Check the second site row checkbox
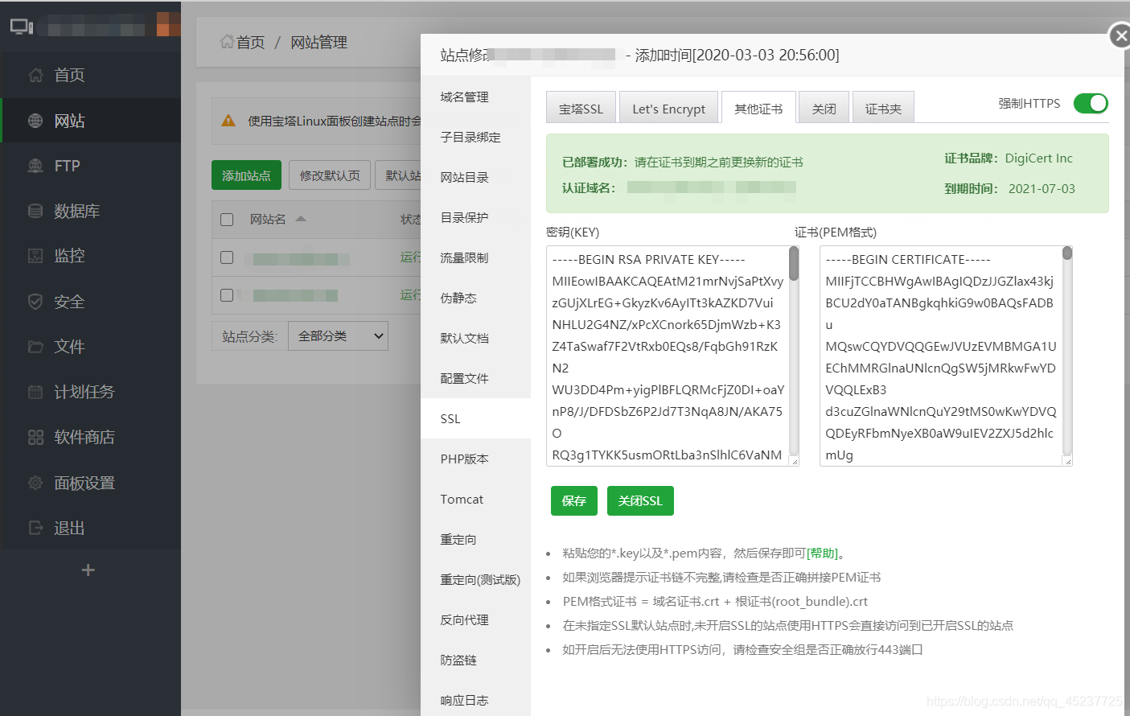The height and width of the screenshot is (716, 1130). tap(227, 295)
